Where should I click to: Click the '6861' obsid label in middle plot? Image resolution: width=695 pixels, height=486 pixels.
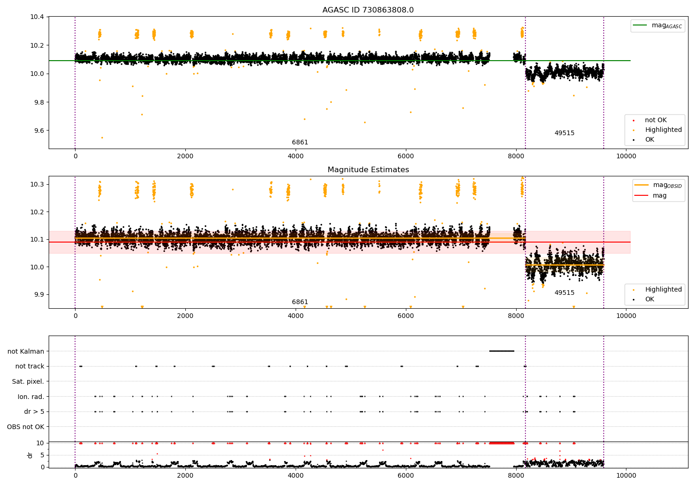300,302
